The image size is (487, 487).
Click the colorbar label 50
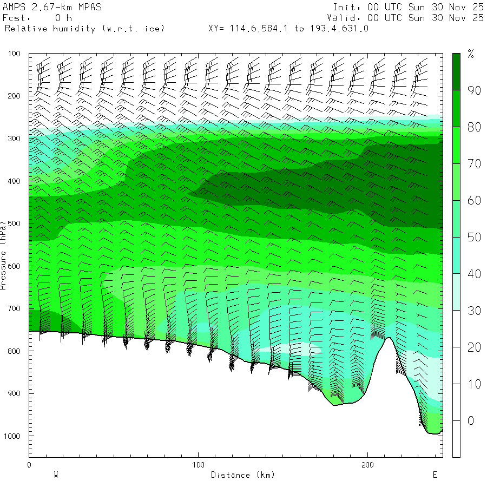(474, 238)
